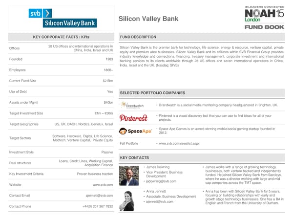The width and height of the screenshot is (293, 220).
Task: Open Anna Jennett's profile photo
Action: [130, 198]
